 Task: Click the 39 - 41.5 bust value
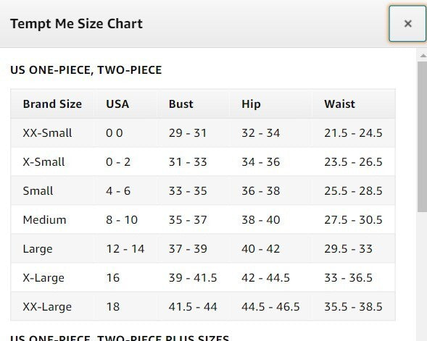[193, 277]
